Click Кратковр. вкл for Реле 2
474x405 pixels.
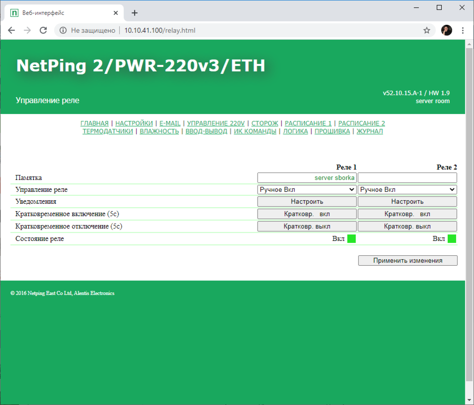point(407,214)
